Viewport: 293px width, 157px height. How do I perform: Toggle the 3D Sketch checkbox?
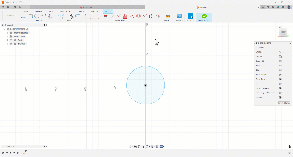coord(280,97)
